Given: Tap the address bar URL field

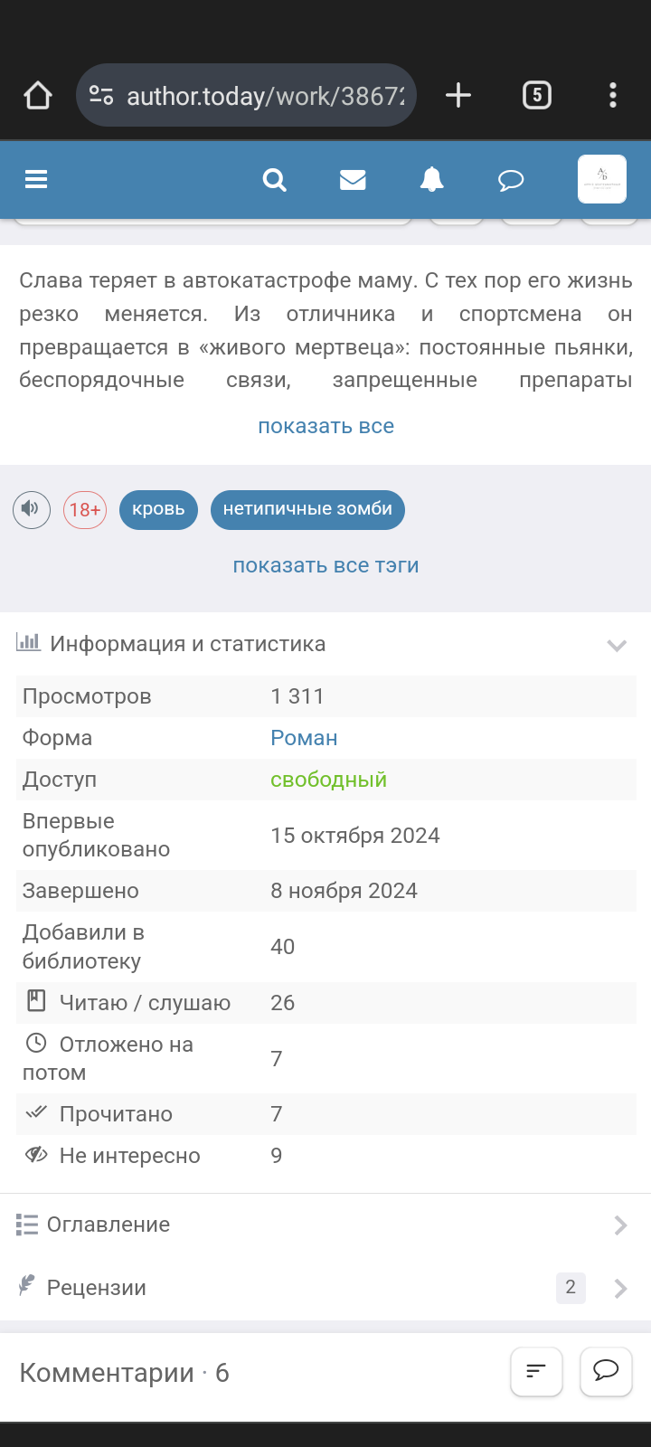Looking at the screenshot, I should [262, 96].
